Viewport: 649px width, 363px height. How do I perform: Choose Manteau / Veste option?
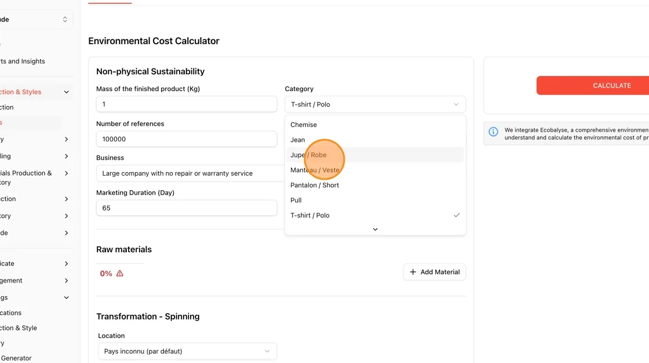tap(374, 170)
